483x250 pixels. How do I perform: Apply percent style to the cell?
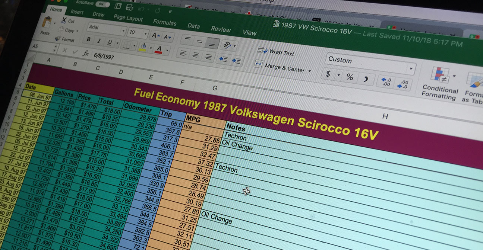click(x=350, y=77)
